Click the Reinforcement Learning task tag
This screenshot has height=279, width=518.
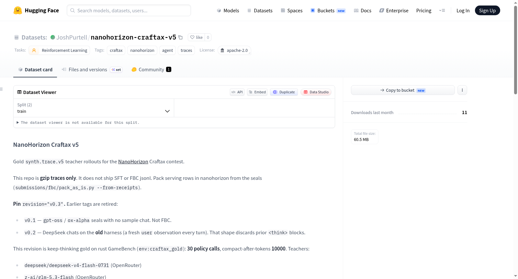click(59, 50)
